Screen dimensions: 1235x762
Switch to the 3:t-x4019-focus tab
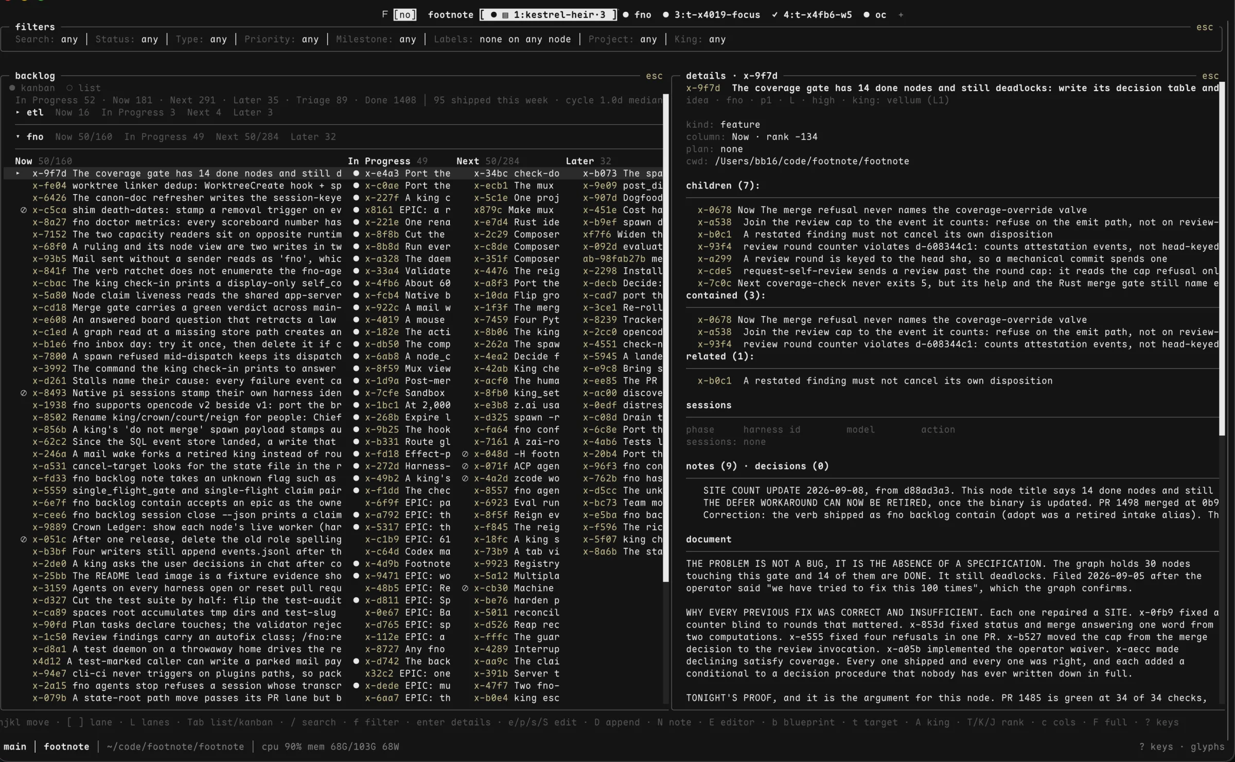(711, 15)
